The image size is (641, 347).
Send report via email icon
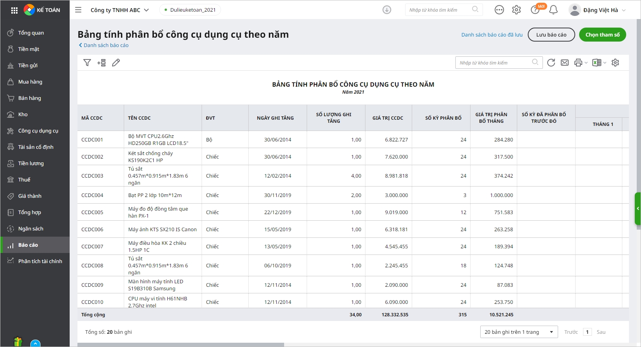tap(564, 63)
